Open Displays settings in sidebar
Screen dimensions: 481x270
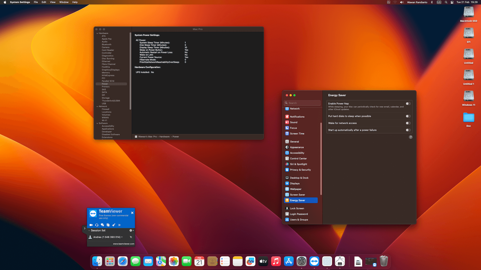[295, 183]
